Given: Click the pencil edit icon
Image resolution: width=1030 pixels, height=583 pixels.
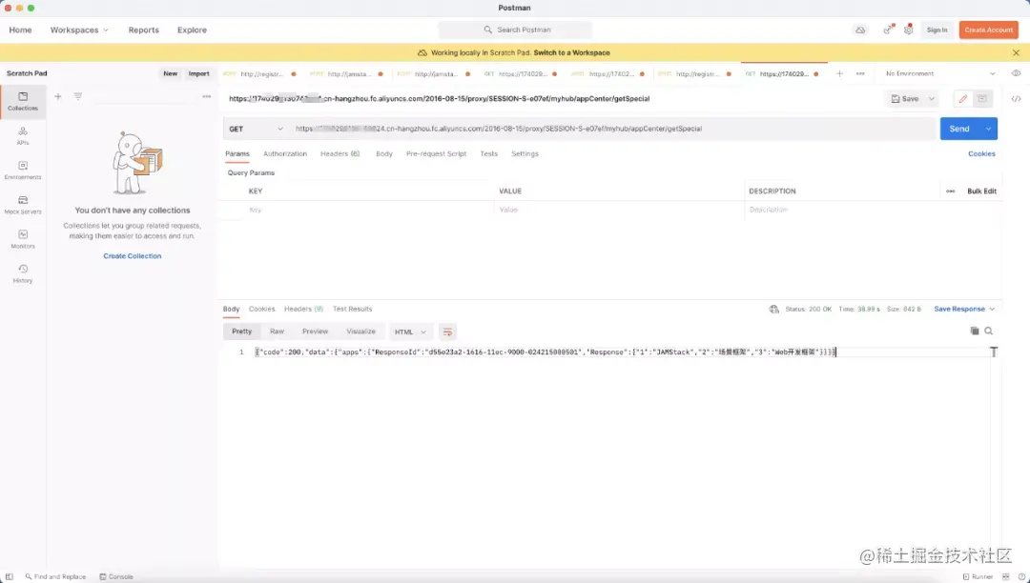Looking at the screenshot, I should (963, 98).
